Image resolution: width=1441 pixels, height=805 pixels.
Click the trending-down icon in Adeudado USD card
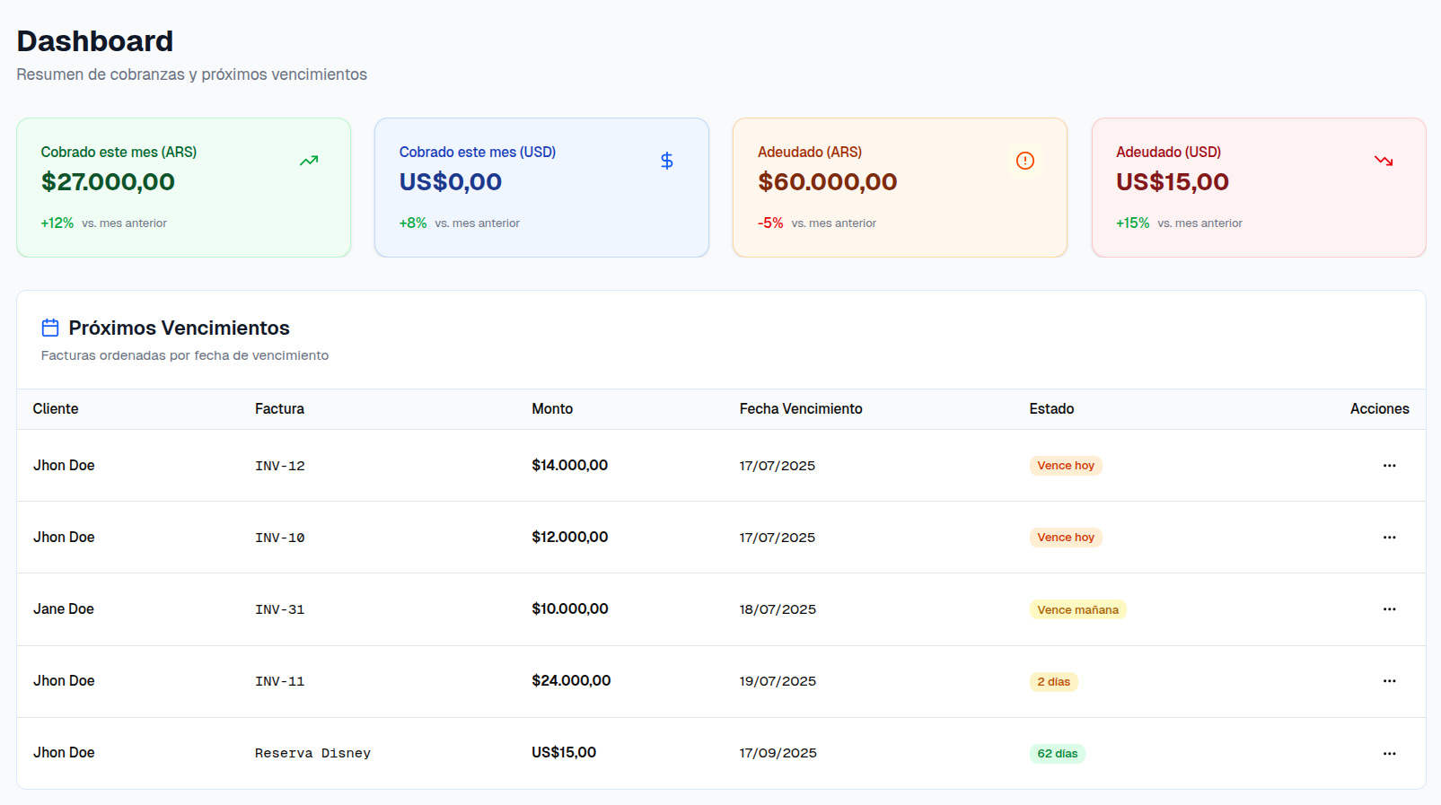pos(1384,161)
